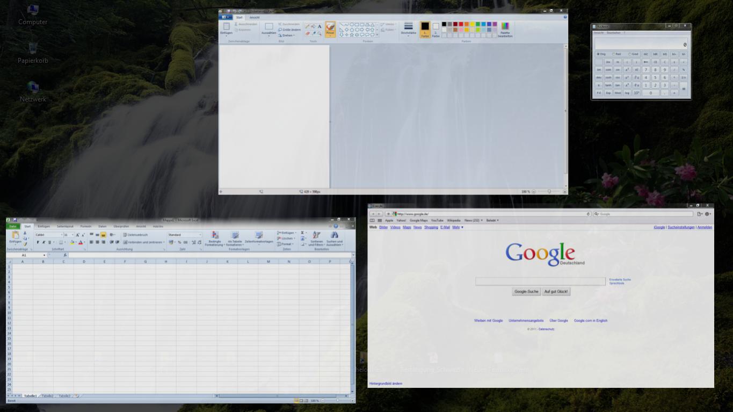Select the text tool 'A' in Paint

(x=320, y=26)
